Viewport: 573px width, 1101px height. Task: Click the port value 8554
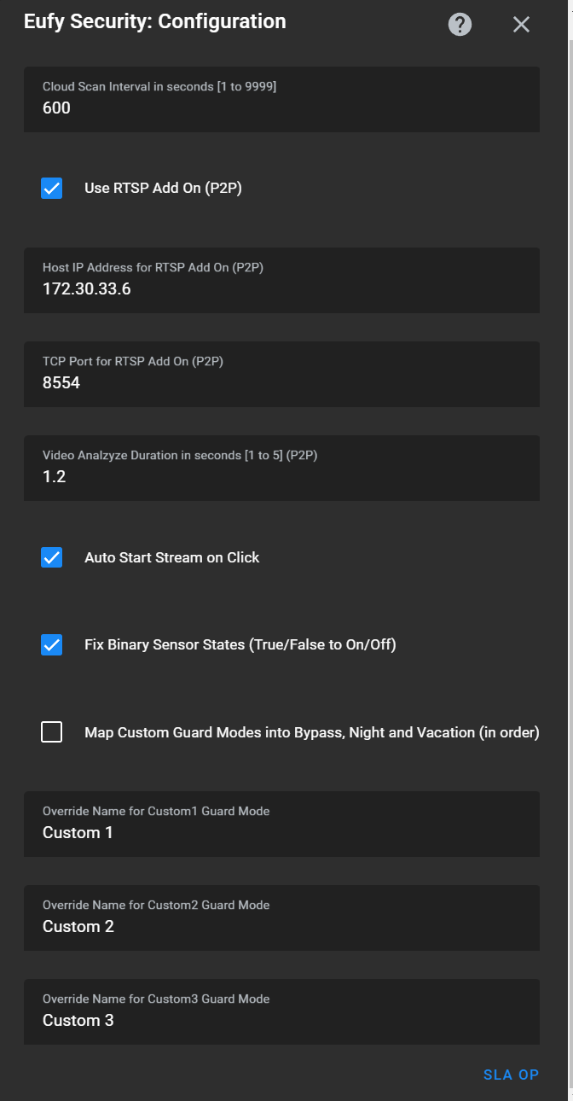61,382
